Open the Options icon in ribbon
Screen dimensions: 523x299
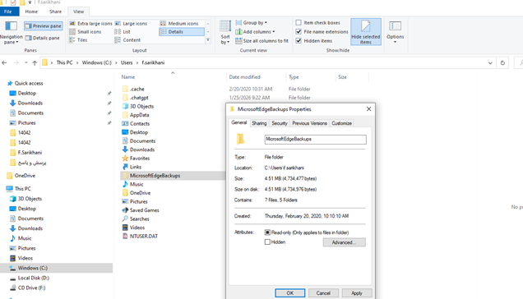coord(396,32)
